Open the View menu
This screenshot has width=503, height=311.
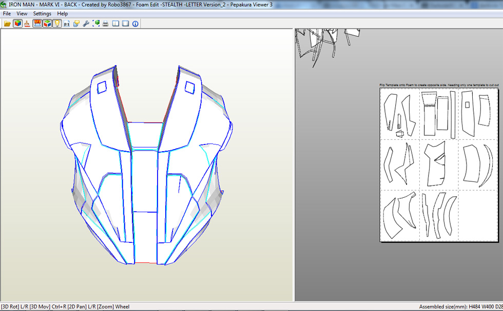pos(22,13)
